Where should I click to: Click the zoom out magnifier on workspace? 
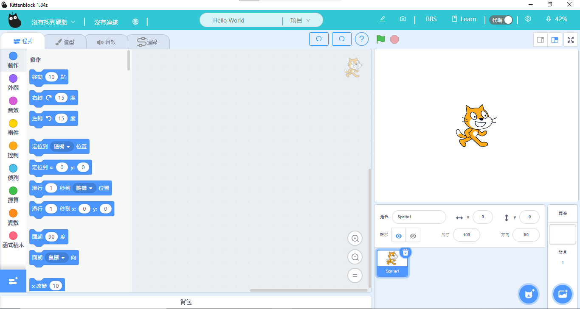355,257
